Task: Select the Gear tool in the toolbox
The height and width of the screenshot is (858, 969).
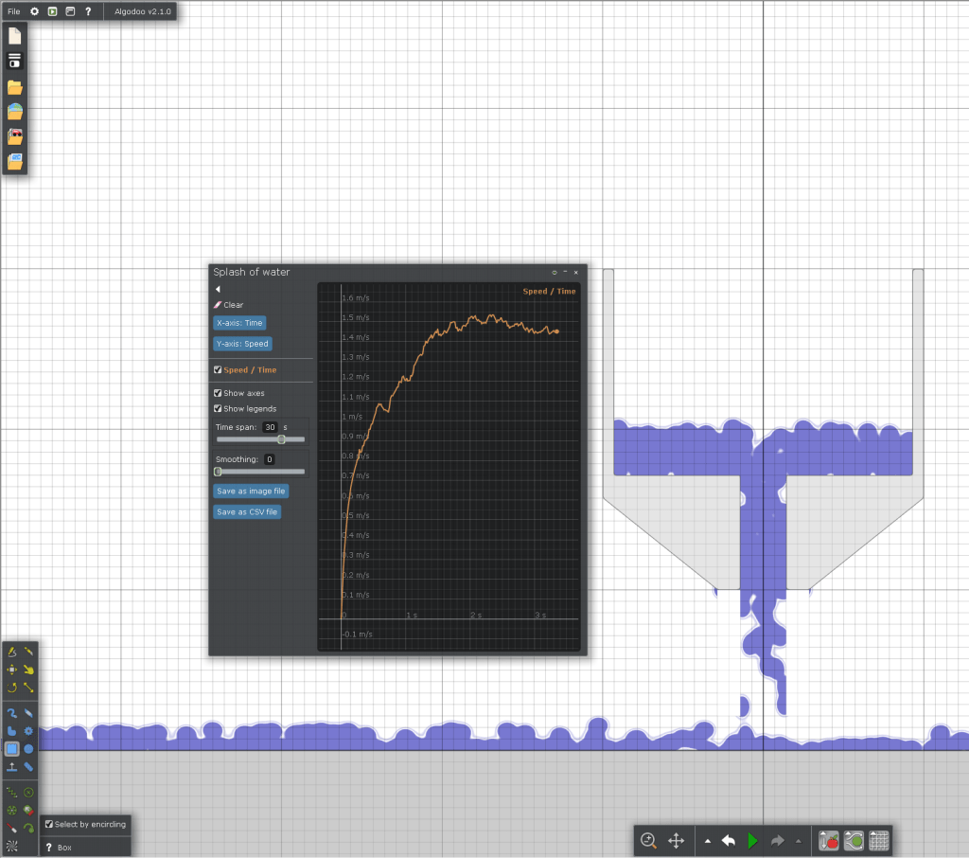Action: (x=29, y=731)
